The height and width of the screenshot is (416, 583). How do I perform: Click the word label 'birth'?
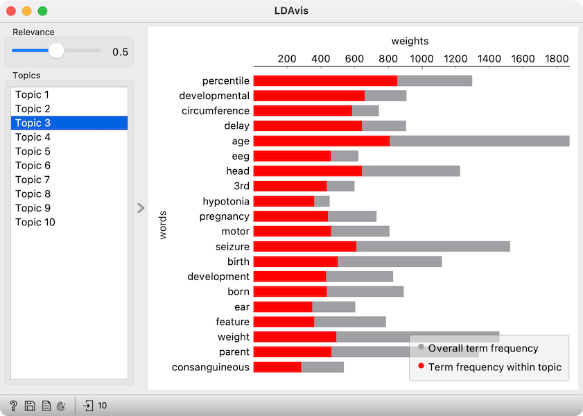(238, 261)
